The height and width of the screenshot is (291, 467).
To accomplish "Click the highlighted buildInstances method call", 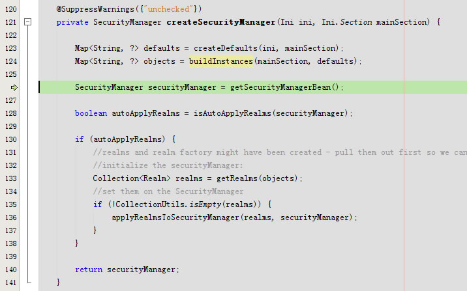I will tap(220, 61).
